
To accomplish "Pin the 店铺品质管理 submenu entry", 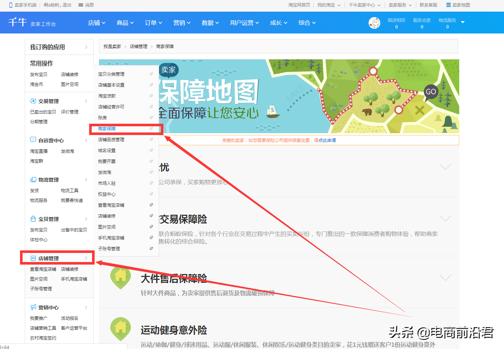I will point(151,139).
